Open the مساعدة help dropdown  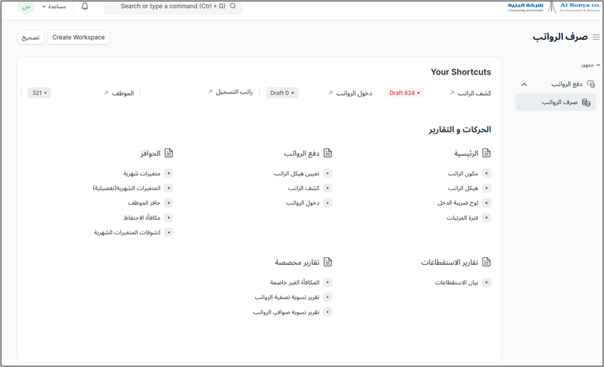click(x=54, y=6)
